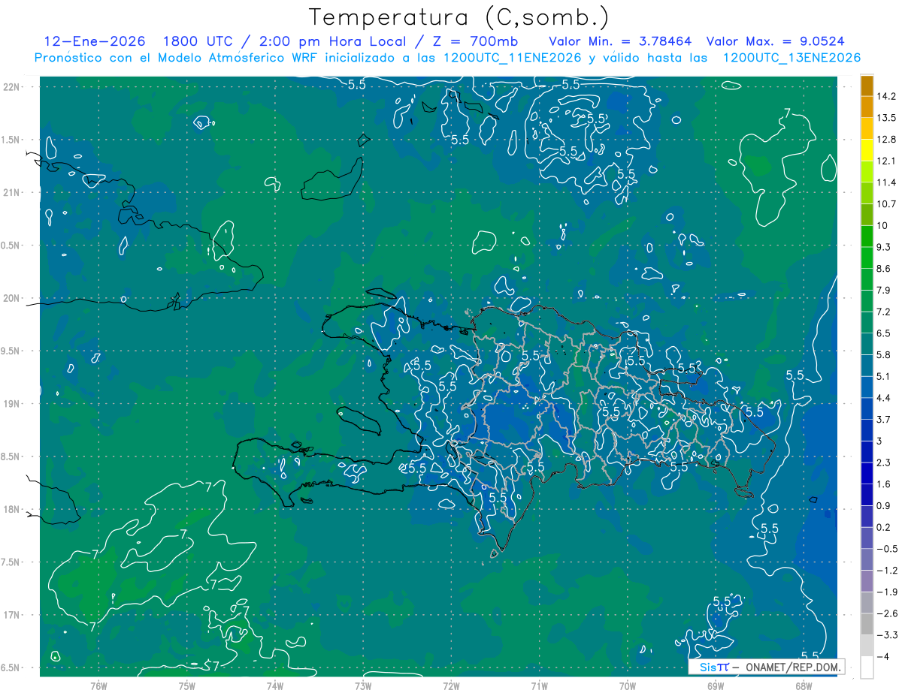This screenshot has width=902, height=696.
Task: Click the blue Sisπ logo text
Action: 714,667
